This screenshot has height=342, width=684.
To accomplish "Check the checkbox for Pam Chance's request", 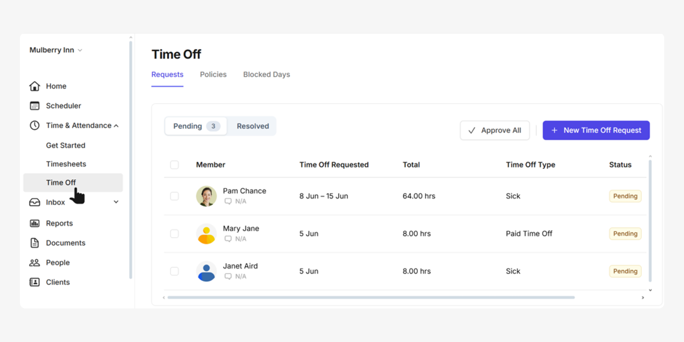I will tap(174, 196).
